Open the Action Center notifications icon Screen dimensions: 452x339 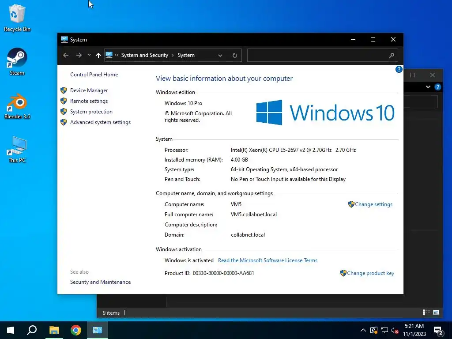438,331
